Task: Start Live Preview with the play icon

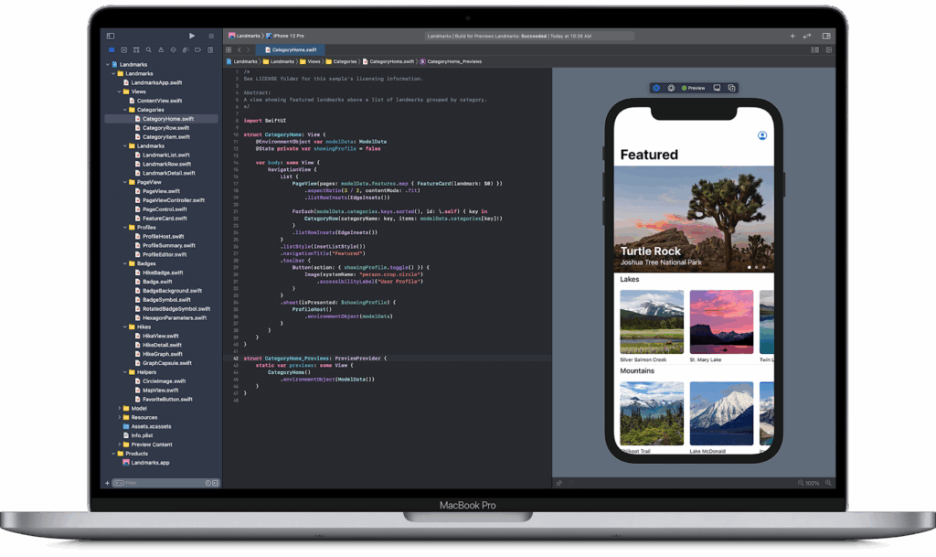Action: coord(656,87)
